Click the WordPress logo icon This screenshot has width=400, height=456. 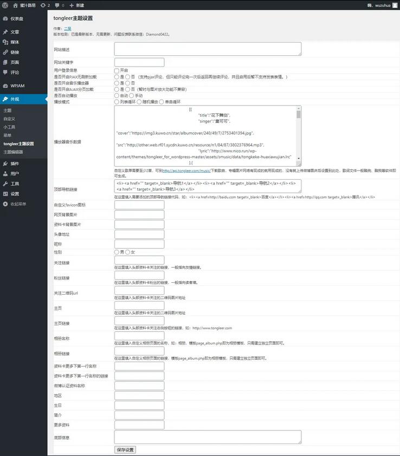[5, 5]
